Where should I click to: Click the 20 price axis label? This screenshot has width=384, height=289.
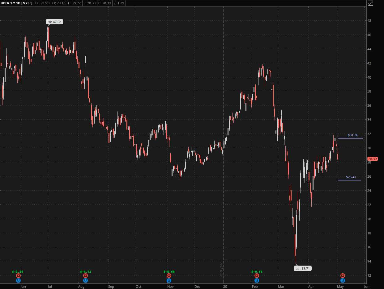369,219
